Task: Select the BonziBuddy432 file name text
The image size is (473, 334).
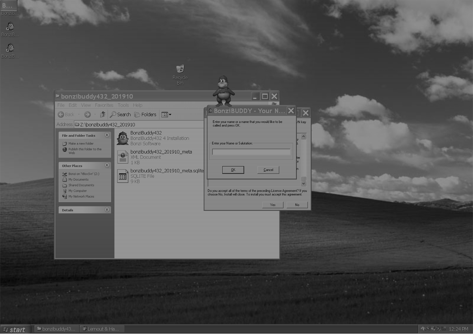Action: coord(146,133)
